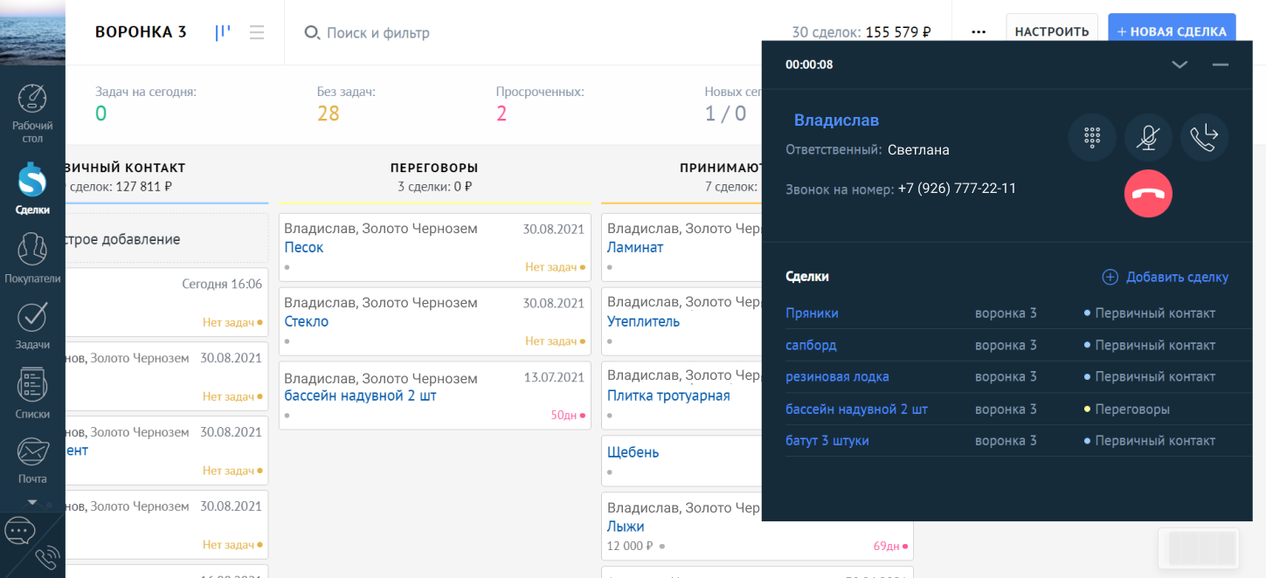This screenshot has height=578, width=1266.
Task: Open the call dial pad
Action: [1092, 137]
